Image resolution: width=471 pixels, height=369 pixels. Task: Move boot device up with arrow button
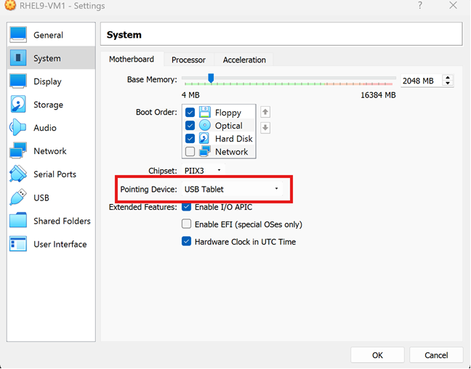tap(265, 113)
